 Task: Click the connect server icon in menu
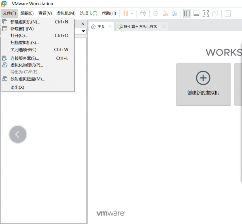pos(5,58)
